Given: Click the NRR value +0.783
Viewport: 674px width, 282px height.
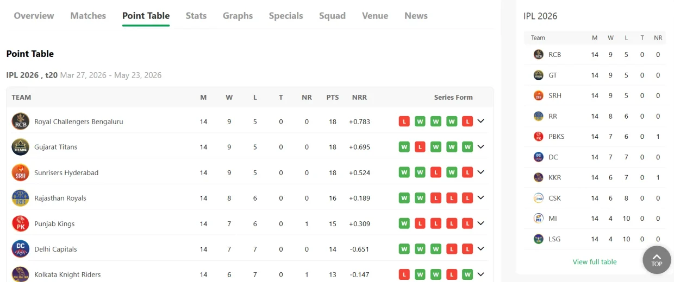Looking at the screenshot, I should coord(359,121).
